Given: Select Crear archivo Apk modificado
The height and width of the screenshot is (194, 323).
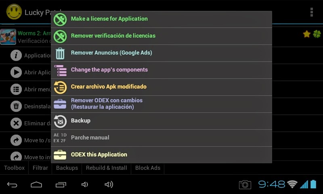Looking at the screenshot, I should point(161,87).
